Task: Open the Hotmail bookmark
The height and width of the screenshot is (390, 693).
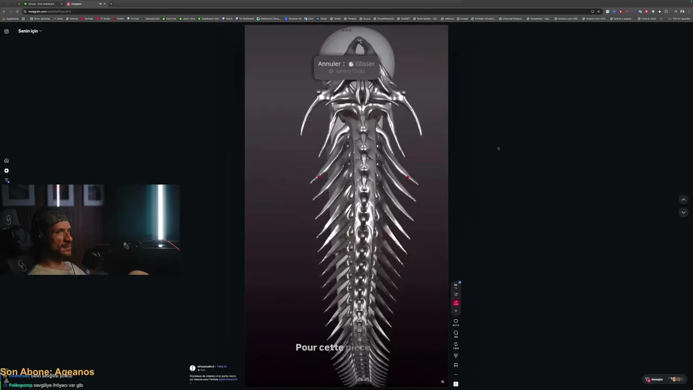Action: (72, 19)
